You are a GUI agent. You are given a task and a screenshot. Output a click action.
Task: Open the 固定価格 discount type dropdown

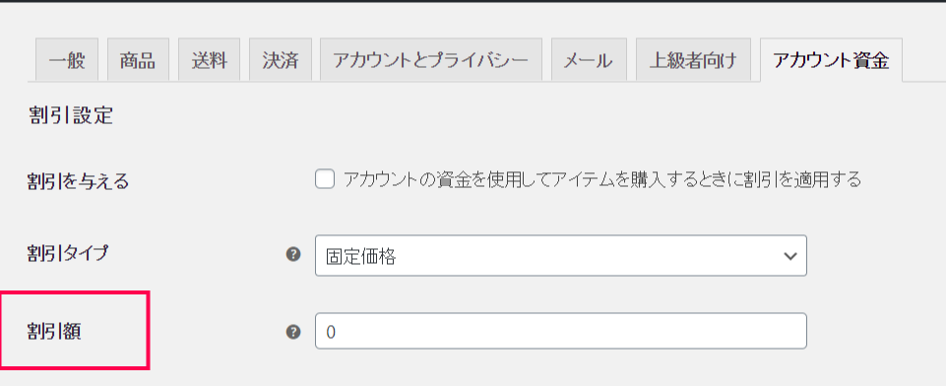[x=560, y=256]
